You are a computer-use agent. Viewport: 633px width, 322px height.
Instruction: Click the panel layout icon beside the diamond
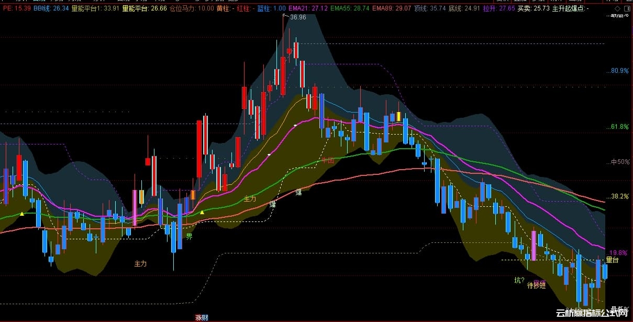click(626, 9)
